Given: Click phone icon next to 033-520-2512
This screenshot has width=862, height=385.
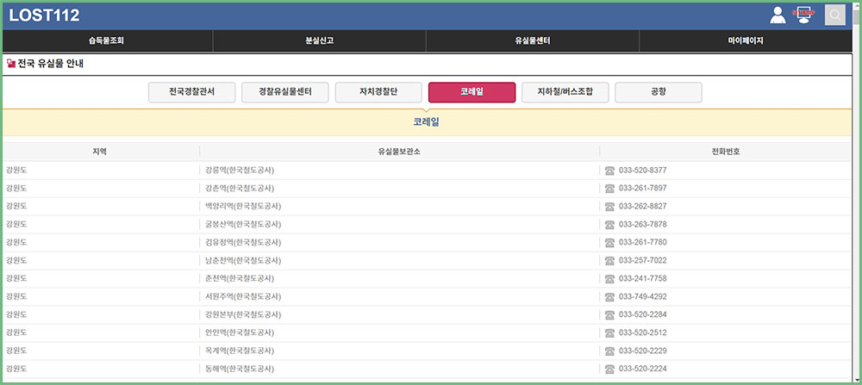Looking at the screenshot, I should tap(609, 332).
